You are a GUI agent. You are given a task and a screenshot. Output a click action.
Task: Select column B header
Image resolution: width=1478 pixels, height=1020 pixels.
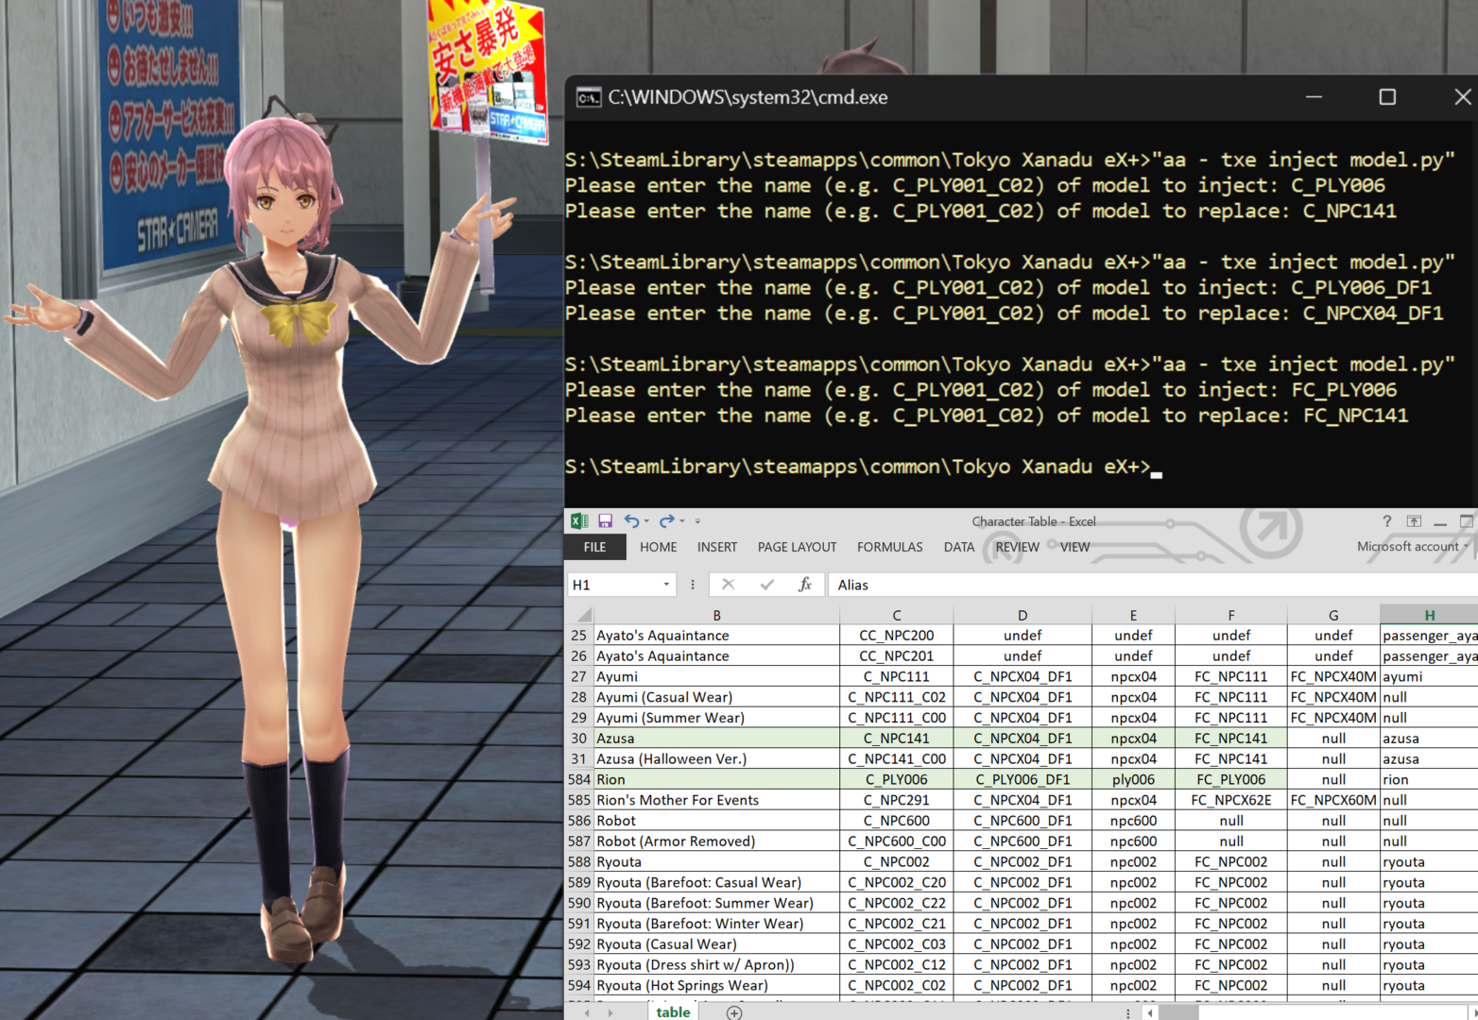716,615
